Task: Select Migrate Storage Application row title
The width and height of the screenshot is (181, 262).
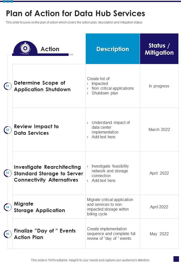Action: coord(39,207)
